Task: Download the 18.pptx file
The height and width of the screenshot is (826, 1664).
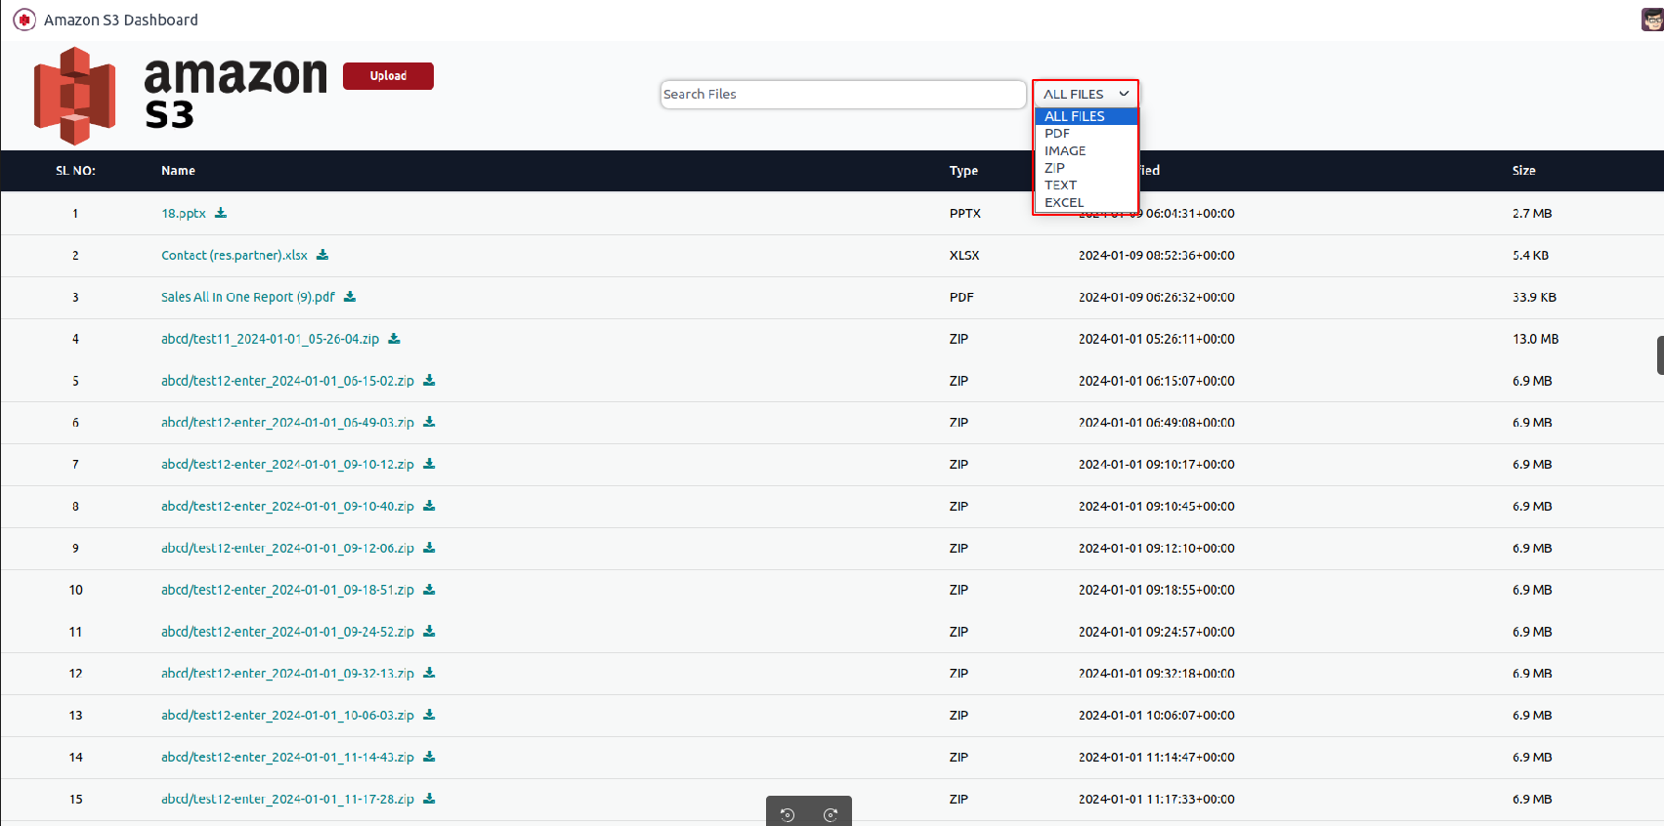Action: 221,213
